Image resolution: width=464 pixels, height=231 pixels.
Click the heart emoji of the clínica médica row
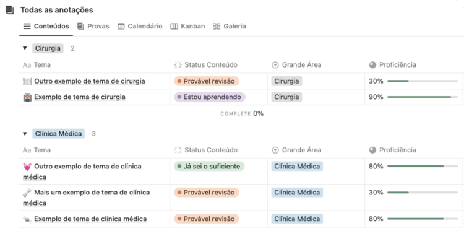click(27, 167)
